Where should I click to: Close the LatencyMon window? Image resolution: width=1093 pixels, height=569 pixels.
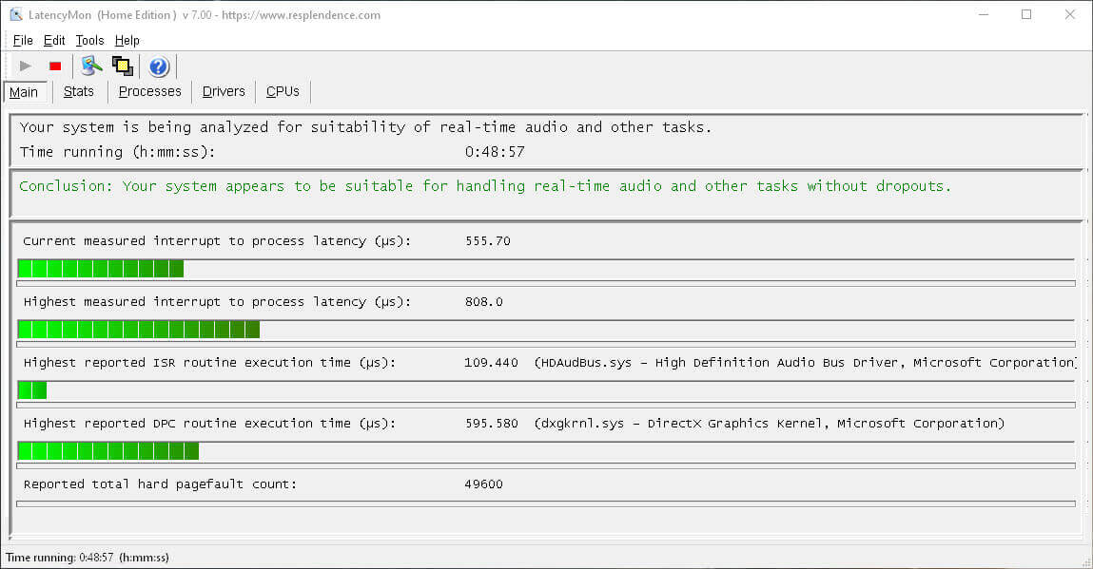(x=1069, y=14)
